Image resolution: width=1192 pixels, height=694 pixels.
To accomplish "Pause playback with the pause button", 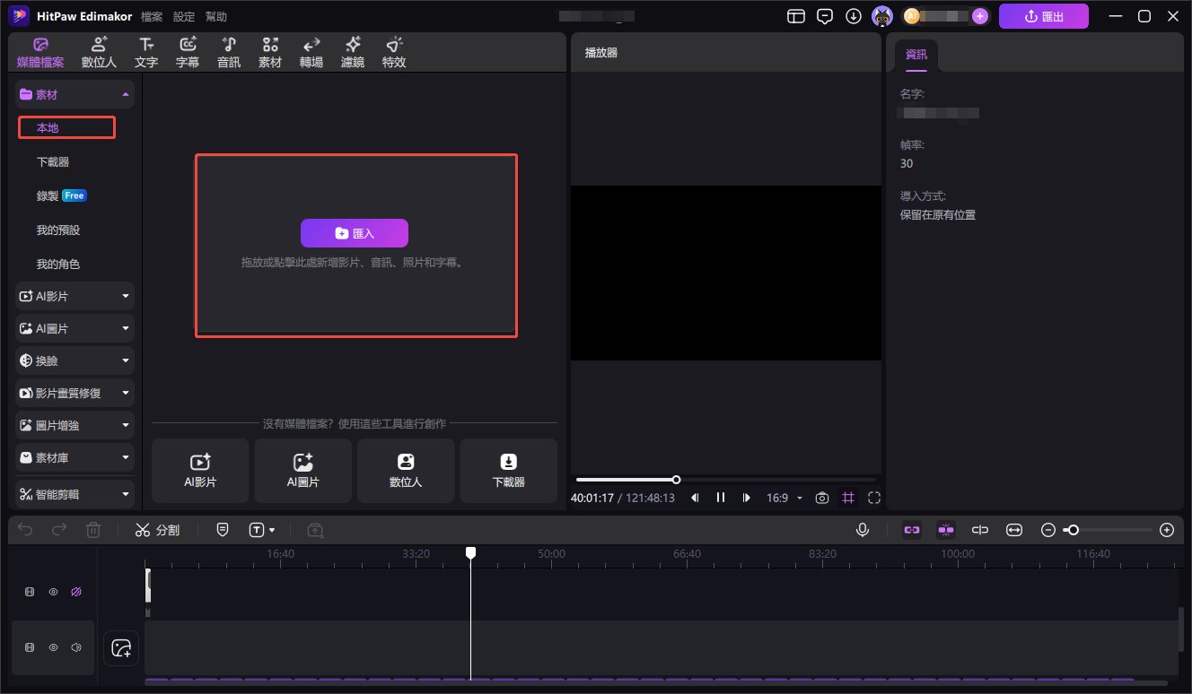I will [x=721, y=498].
